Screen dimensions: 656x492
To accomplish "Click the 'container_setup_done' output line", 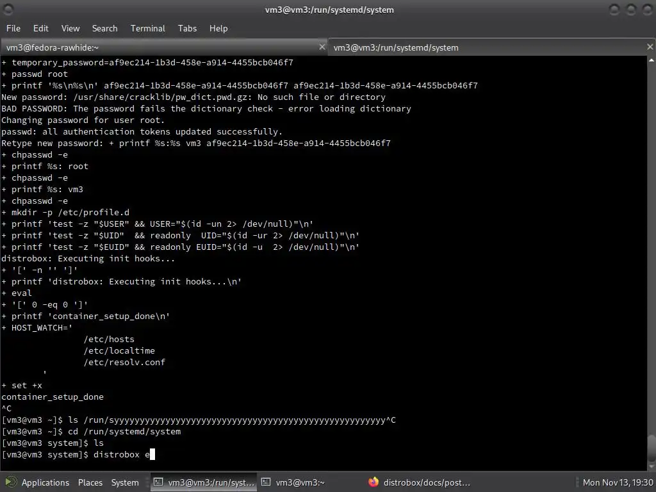I will point(53,397).
